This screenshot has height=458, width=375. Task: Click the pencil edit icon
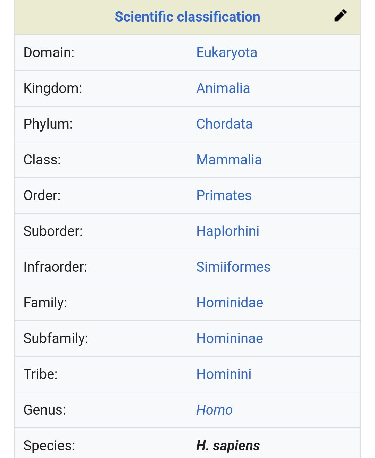[x=340, y=16]
